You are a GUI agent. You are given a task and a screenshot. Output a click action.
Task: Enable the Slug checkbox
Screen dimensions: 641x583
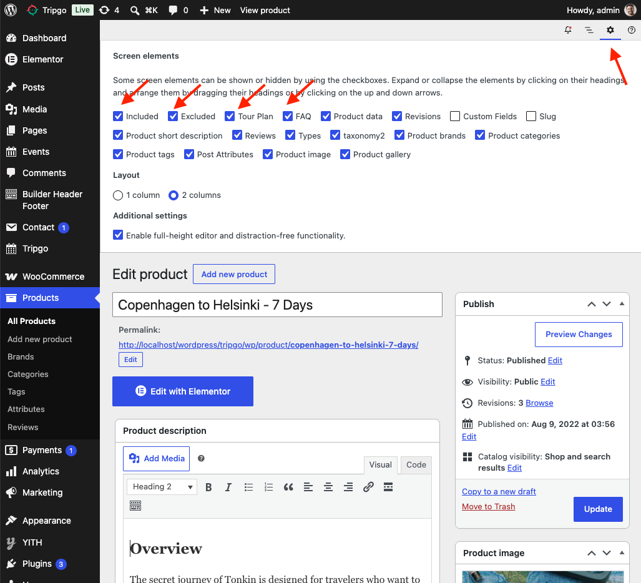[531, 116]
